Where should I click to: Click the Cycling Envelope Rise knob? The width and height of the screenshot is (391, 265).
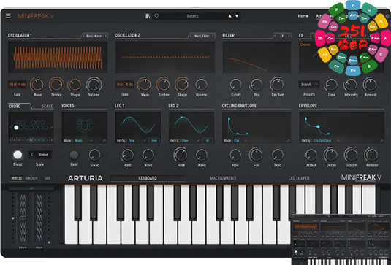click(235, 155)
